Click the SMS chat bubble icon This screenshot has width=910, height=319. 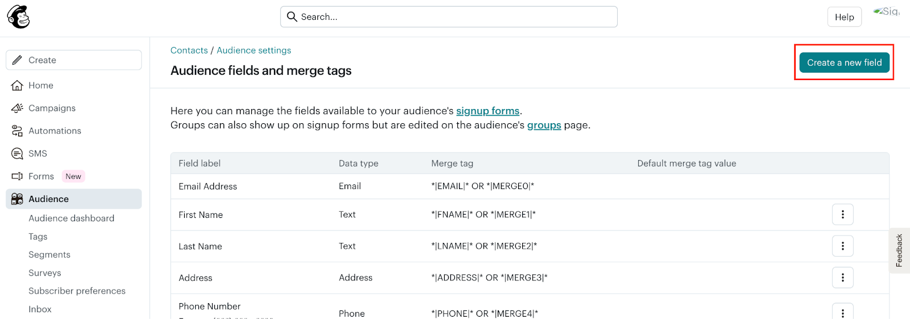click(x=17, y=154)
